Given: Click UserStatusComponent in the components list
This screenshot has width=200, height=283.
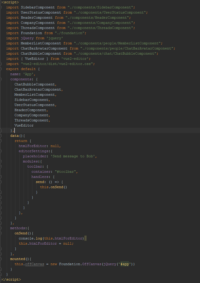Looking at the screenshot, I should tap(34, 105).
